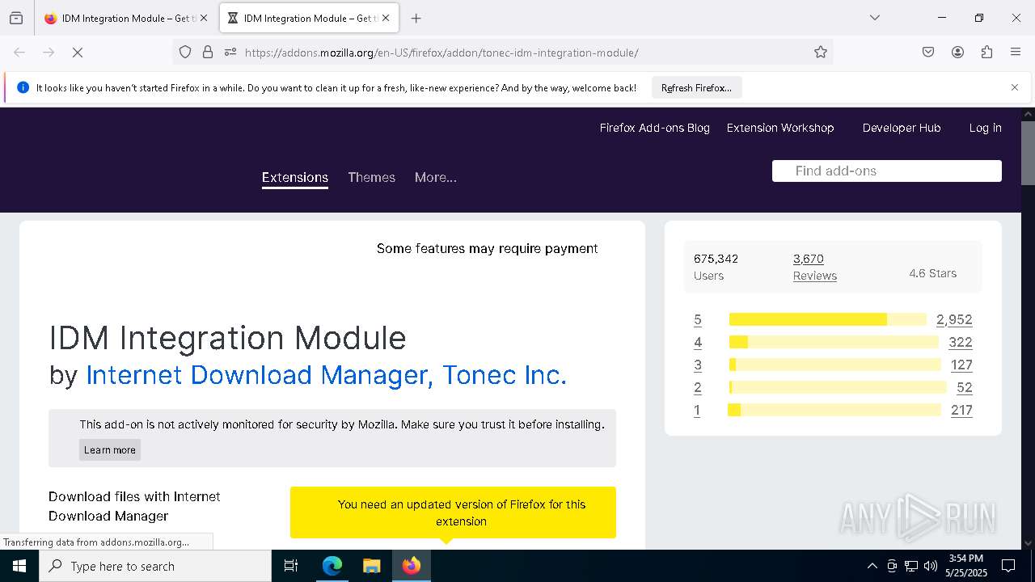1035x582 pixels.
Task: Select the Themes tab
Action: coord(371,178)
